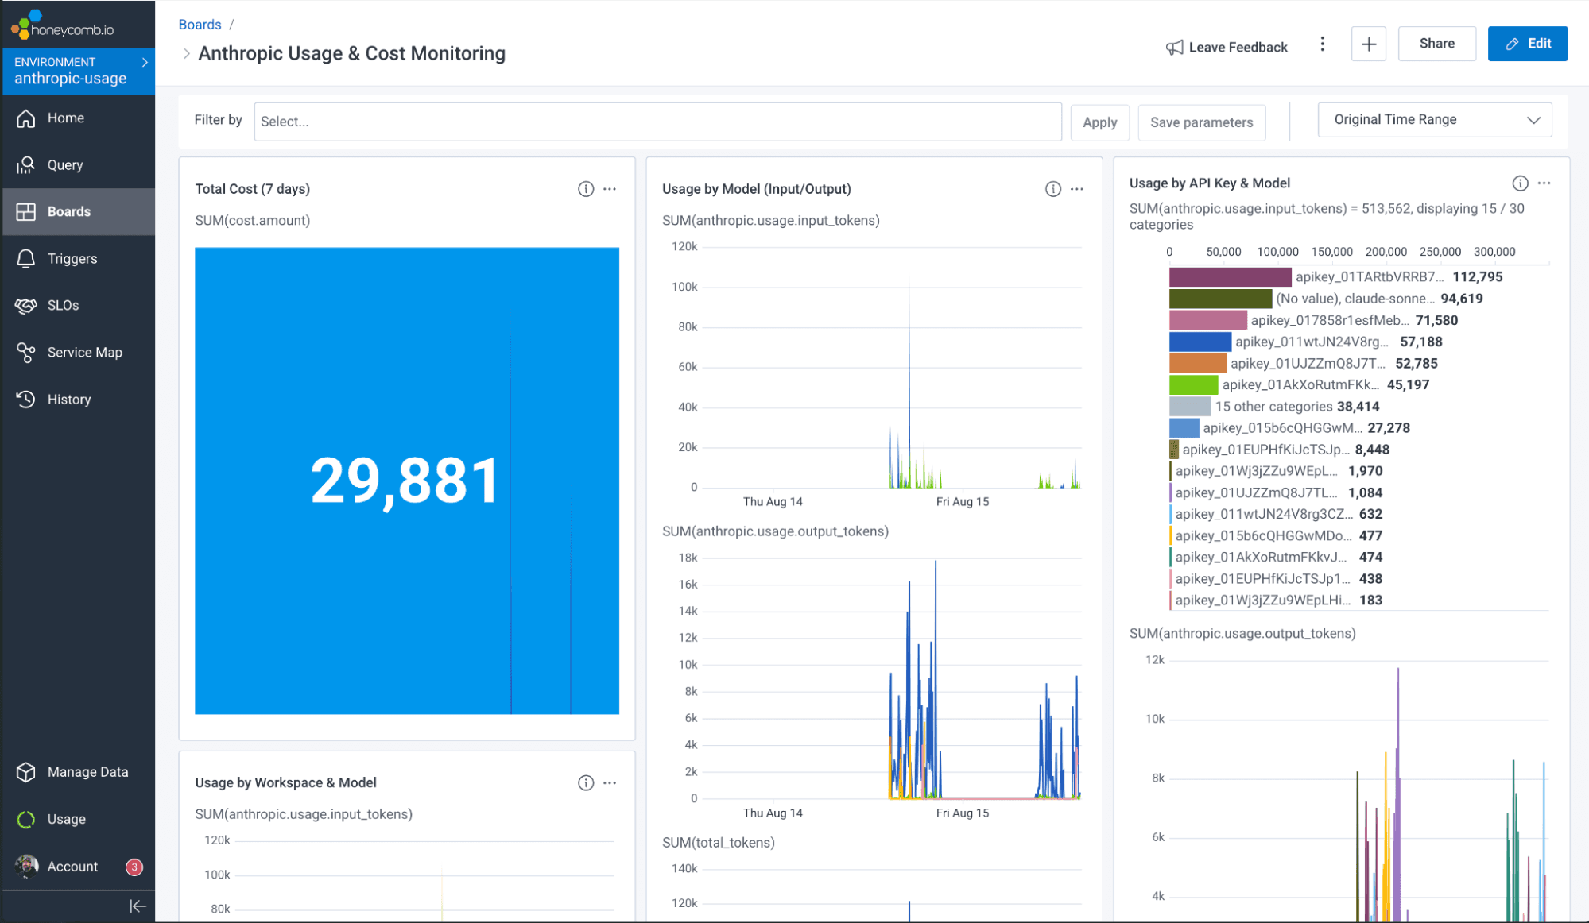1589x923 pixels.
Task: Click the Boards breadcrumb link
Action: click(200, 25)
